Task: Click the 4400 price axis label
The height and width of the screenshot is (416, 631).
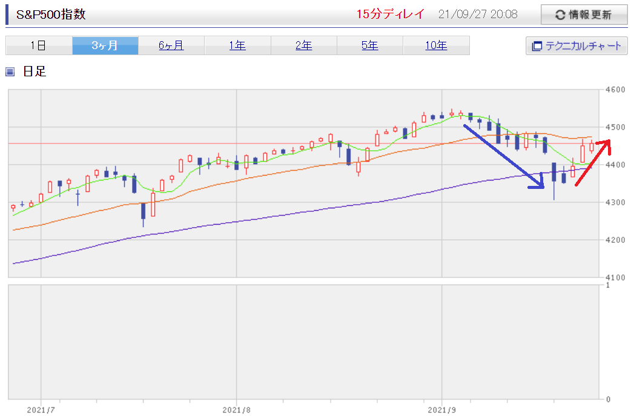Action: tap(615, 165)
